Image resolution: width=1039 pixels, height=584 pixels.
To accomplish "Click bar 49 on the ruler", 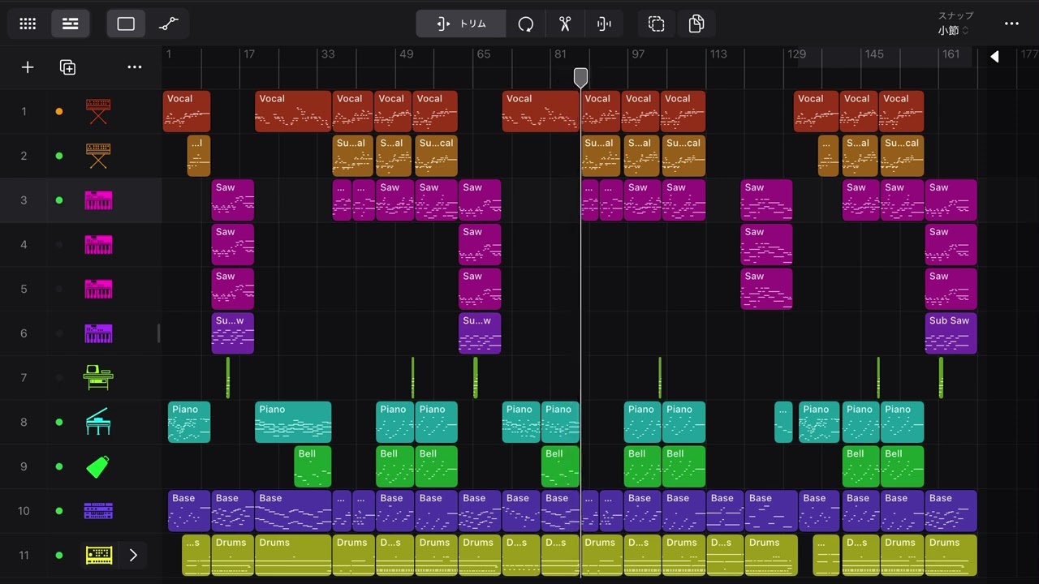I will 406,54.
